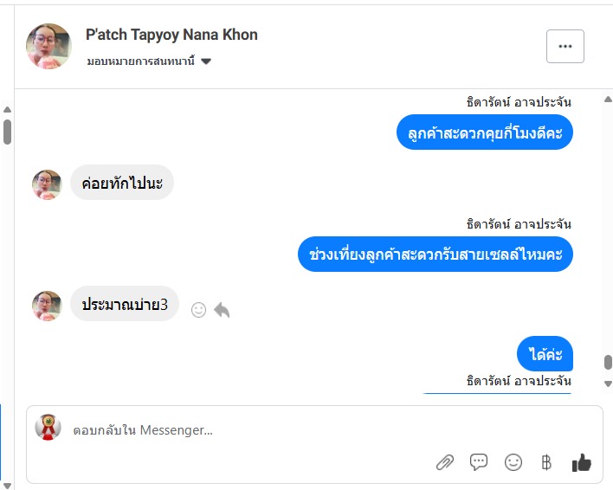Viewport: 613px width, 490px height.
Task: Open the emoji picker in composer
Action: [x=513, y=462]
